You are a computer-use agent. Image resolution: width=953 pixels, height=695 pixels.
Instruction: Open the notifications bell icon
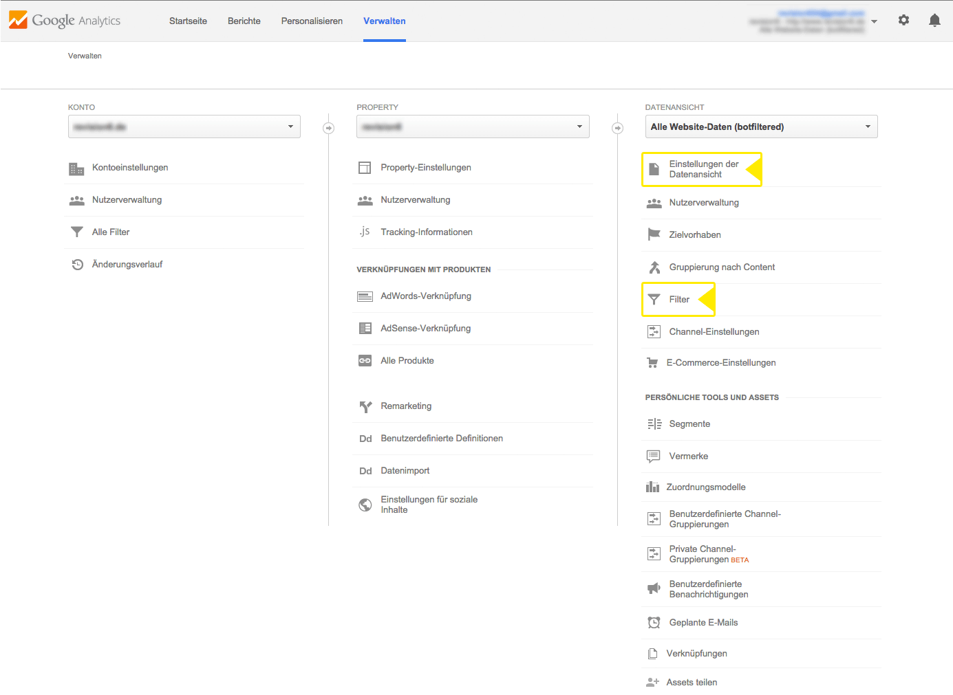click(x=934, y=21)
